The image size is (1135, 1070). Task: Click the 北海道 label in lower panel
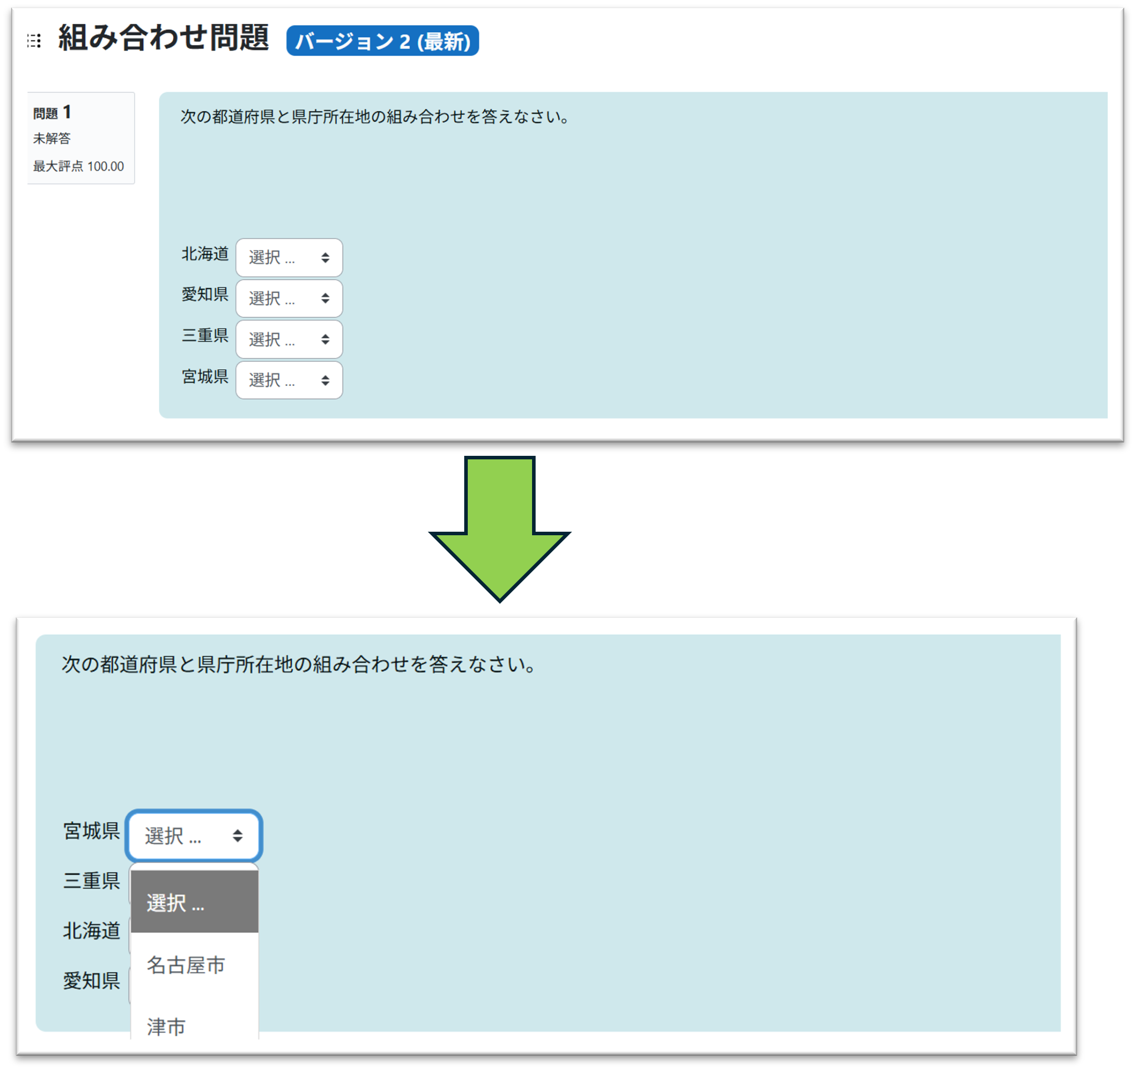(x=91, y=931)
